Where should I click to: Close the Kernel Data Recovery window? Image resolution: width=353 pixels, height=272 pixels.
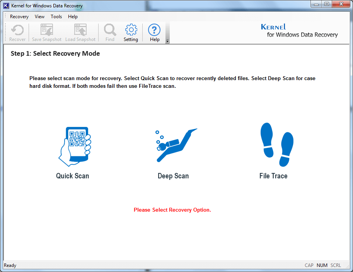(x=341, y=4)
